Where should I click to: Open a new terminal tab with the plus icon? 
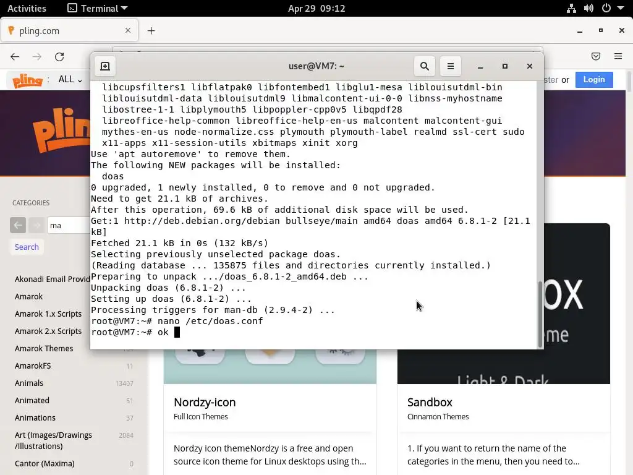pos(105,66)
